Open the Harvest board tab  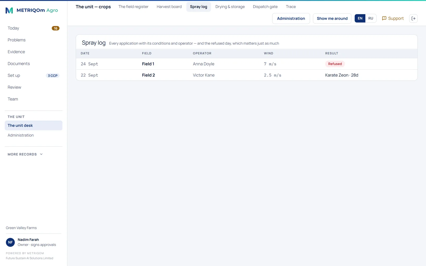point(169,7)
